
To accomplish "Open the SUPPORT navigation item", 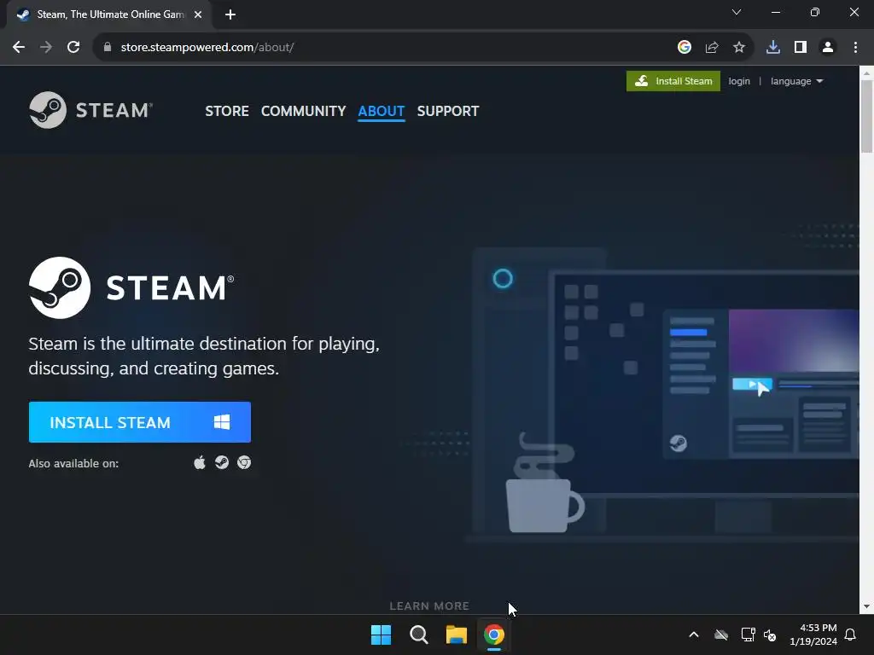I will (447, 111).
